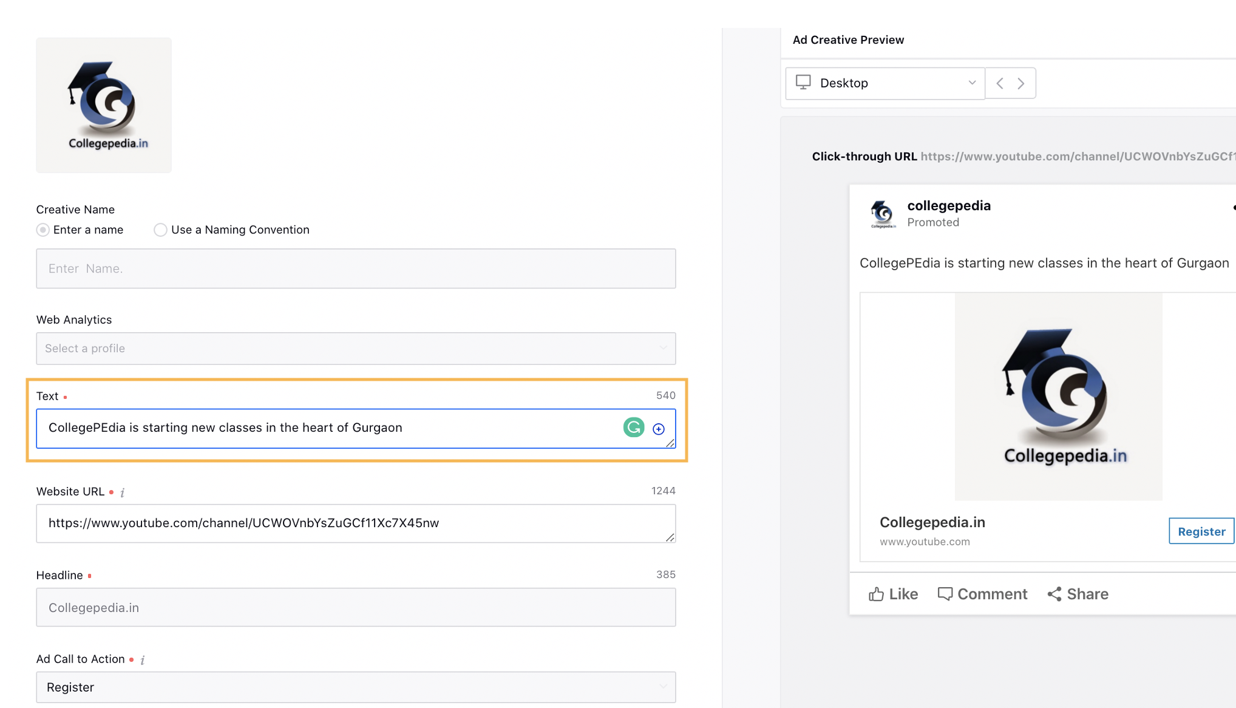Select the Use a Naming Convention option
Viewport: 1236px width, 708px height.
coord(160,230)
